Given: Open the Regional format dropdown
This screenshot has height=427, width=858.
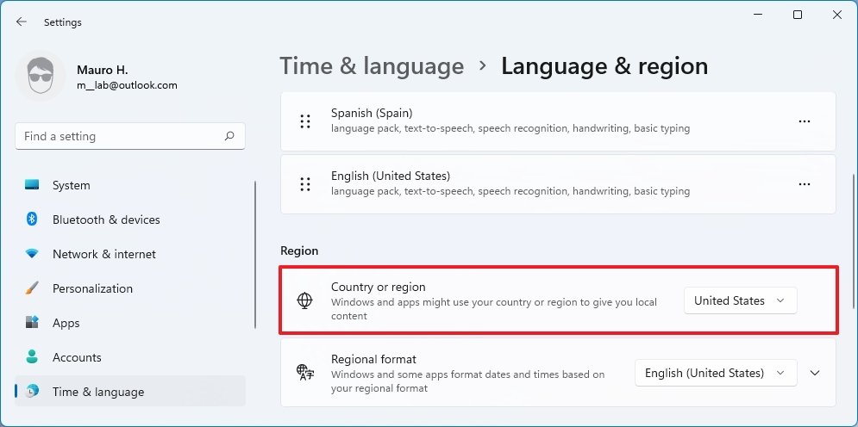Looking at the screenshot, I should [715, 373].
